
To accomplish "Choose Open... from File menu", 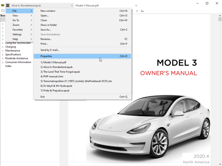I will coord(83,15).
